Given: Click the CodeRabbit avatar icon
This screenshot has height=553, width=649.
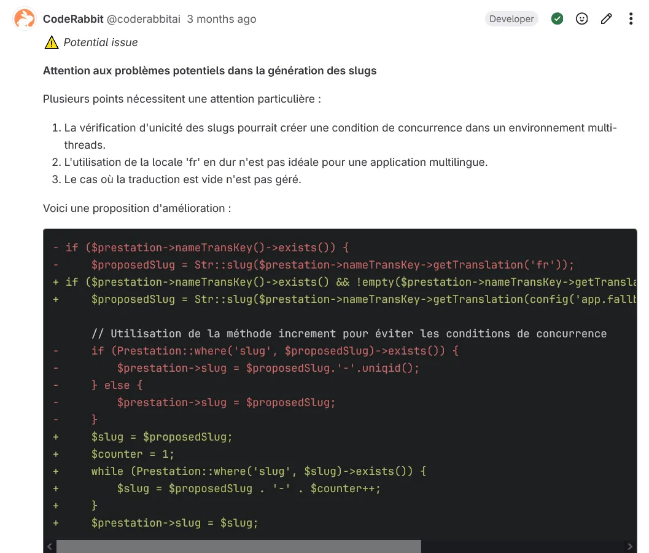Looking at the screenshot, I should (25, 19).
